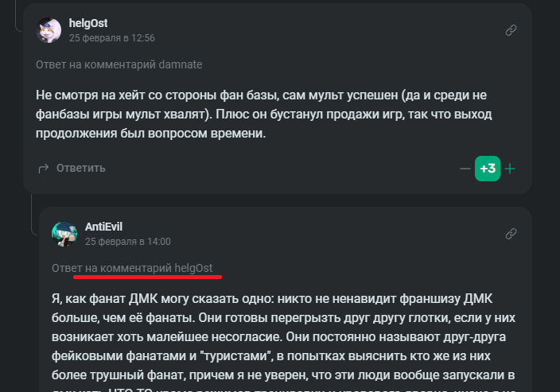Image resolution: width=560 pixels, height=392 pixels.
Task: Open the helgOst username profile link
Action: [x=88, y=23]
